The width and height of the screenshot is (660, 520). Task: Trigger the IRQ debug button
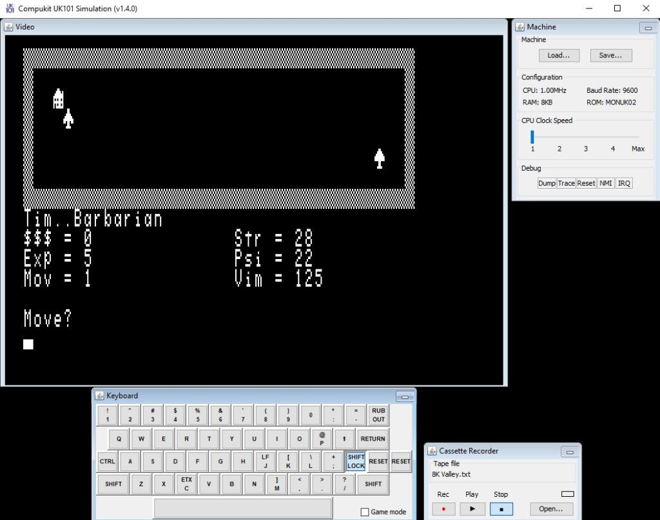(624, 183)
